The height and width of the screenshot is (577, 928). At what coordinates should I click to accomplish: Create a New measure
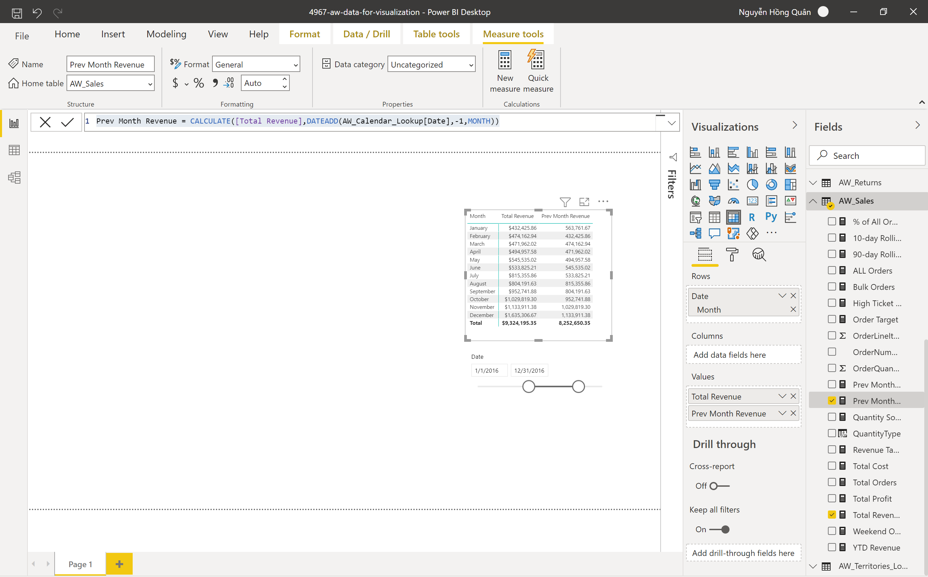click(x=505, y=71)
